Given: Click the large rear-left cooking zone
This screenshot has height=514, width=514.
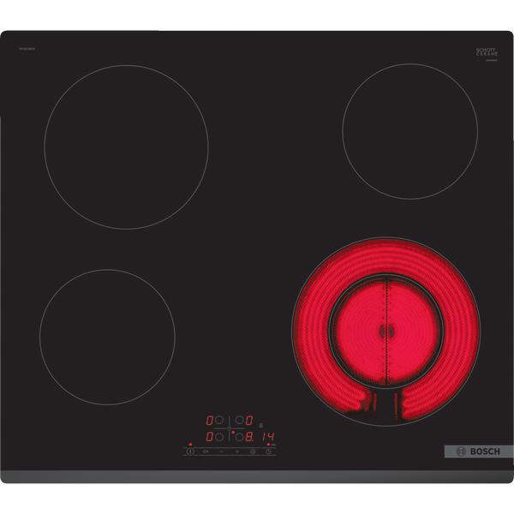Looking at the screenshot, I should tap(126, 146).
